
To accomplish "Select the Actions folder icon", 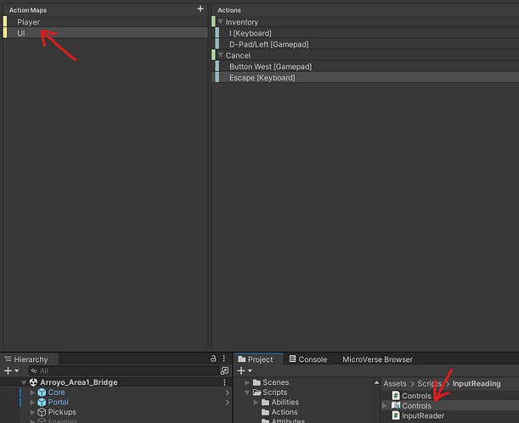I will point(266,412).
